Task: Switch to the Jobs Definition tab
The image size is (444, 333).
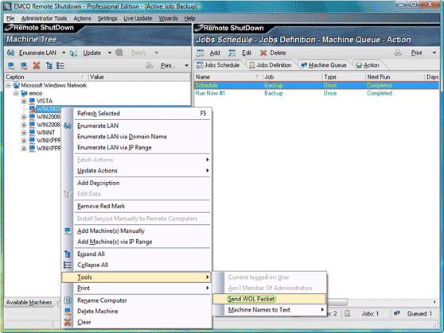Action: click(x=270, y=65)
